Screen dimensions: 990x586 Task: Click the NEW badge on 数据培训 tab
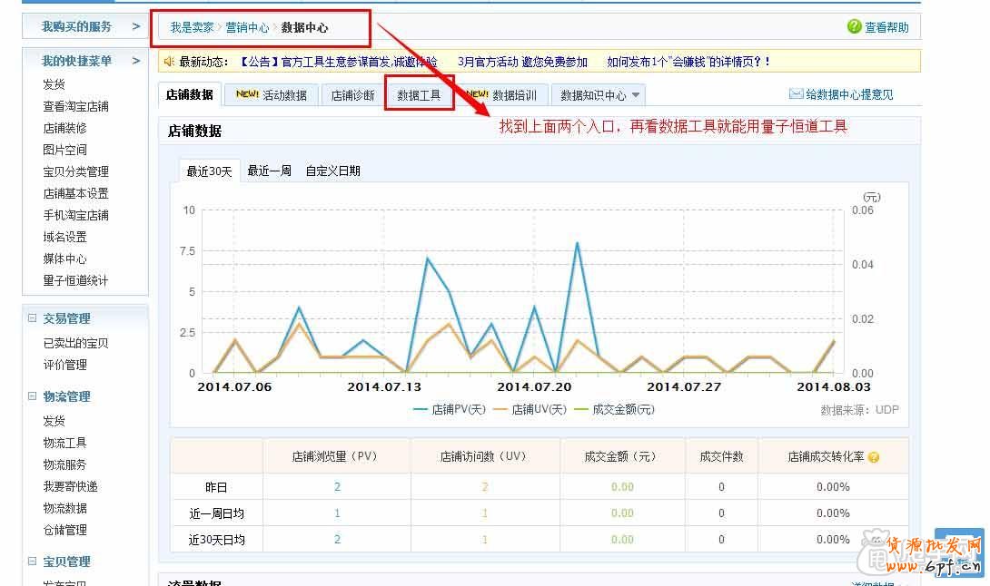click(x=477, y=94)
